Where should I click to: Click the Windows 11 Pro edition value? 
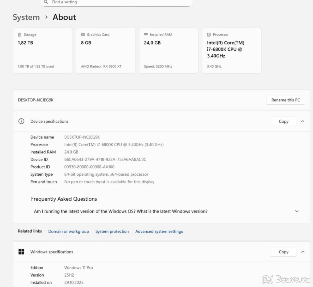(x=79, y=268)
